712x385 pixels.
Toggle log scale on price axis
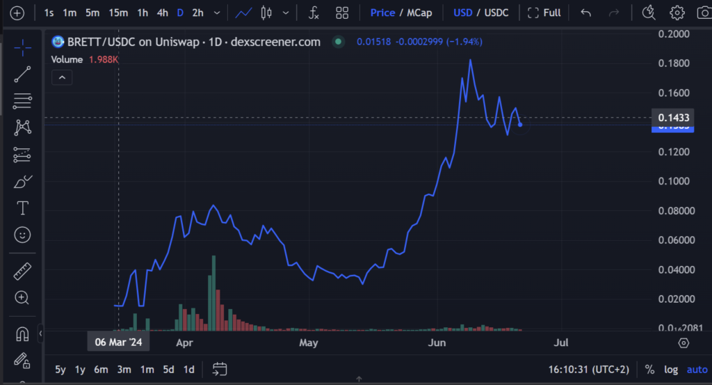tap(671, 370)
